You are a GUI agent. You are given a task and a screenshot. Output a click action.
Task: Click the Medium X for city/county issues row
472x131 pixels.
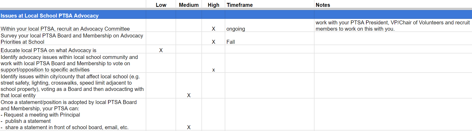189,95
